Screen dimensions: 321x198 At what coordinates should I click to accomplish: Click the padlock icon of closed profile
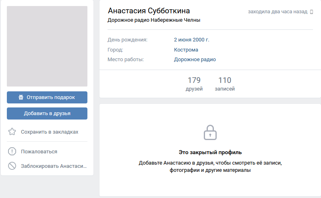(x=210, y=132)
